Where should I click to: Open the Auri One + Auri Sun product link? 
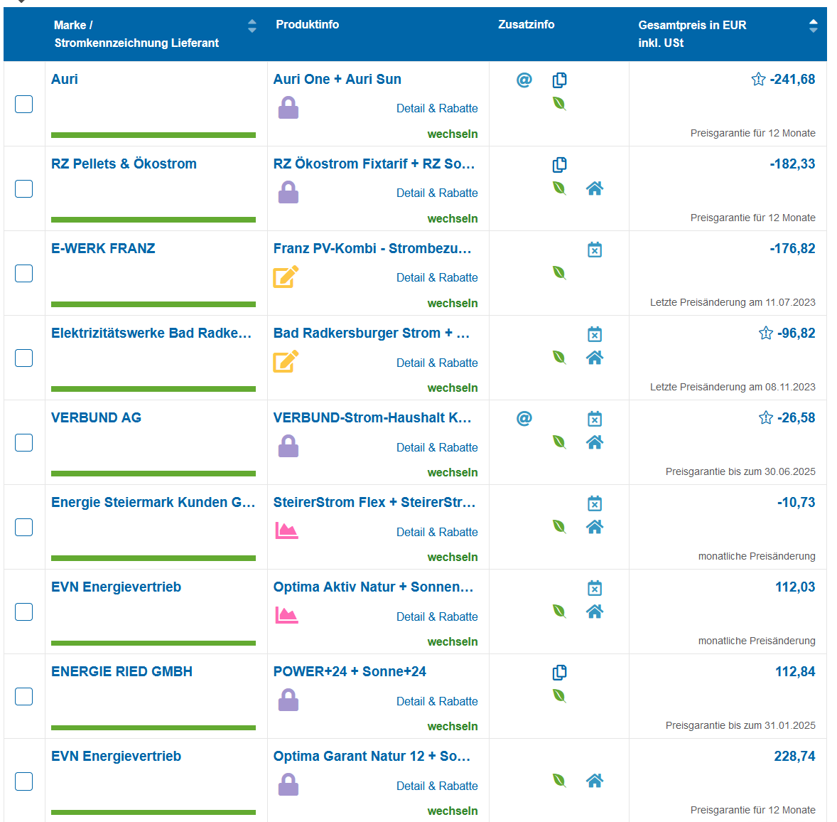(x=337, y=79)
